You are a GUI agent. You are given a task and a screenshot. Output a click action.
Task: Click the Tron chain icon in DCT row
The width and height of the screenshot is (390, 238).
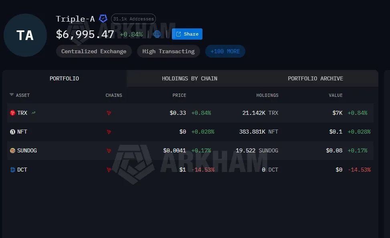109,170
